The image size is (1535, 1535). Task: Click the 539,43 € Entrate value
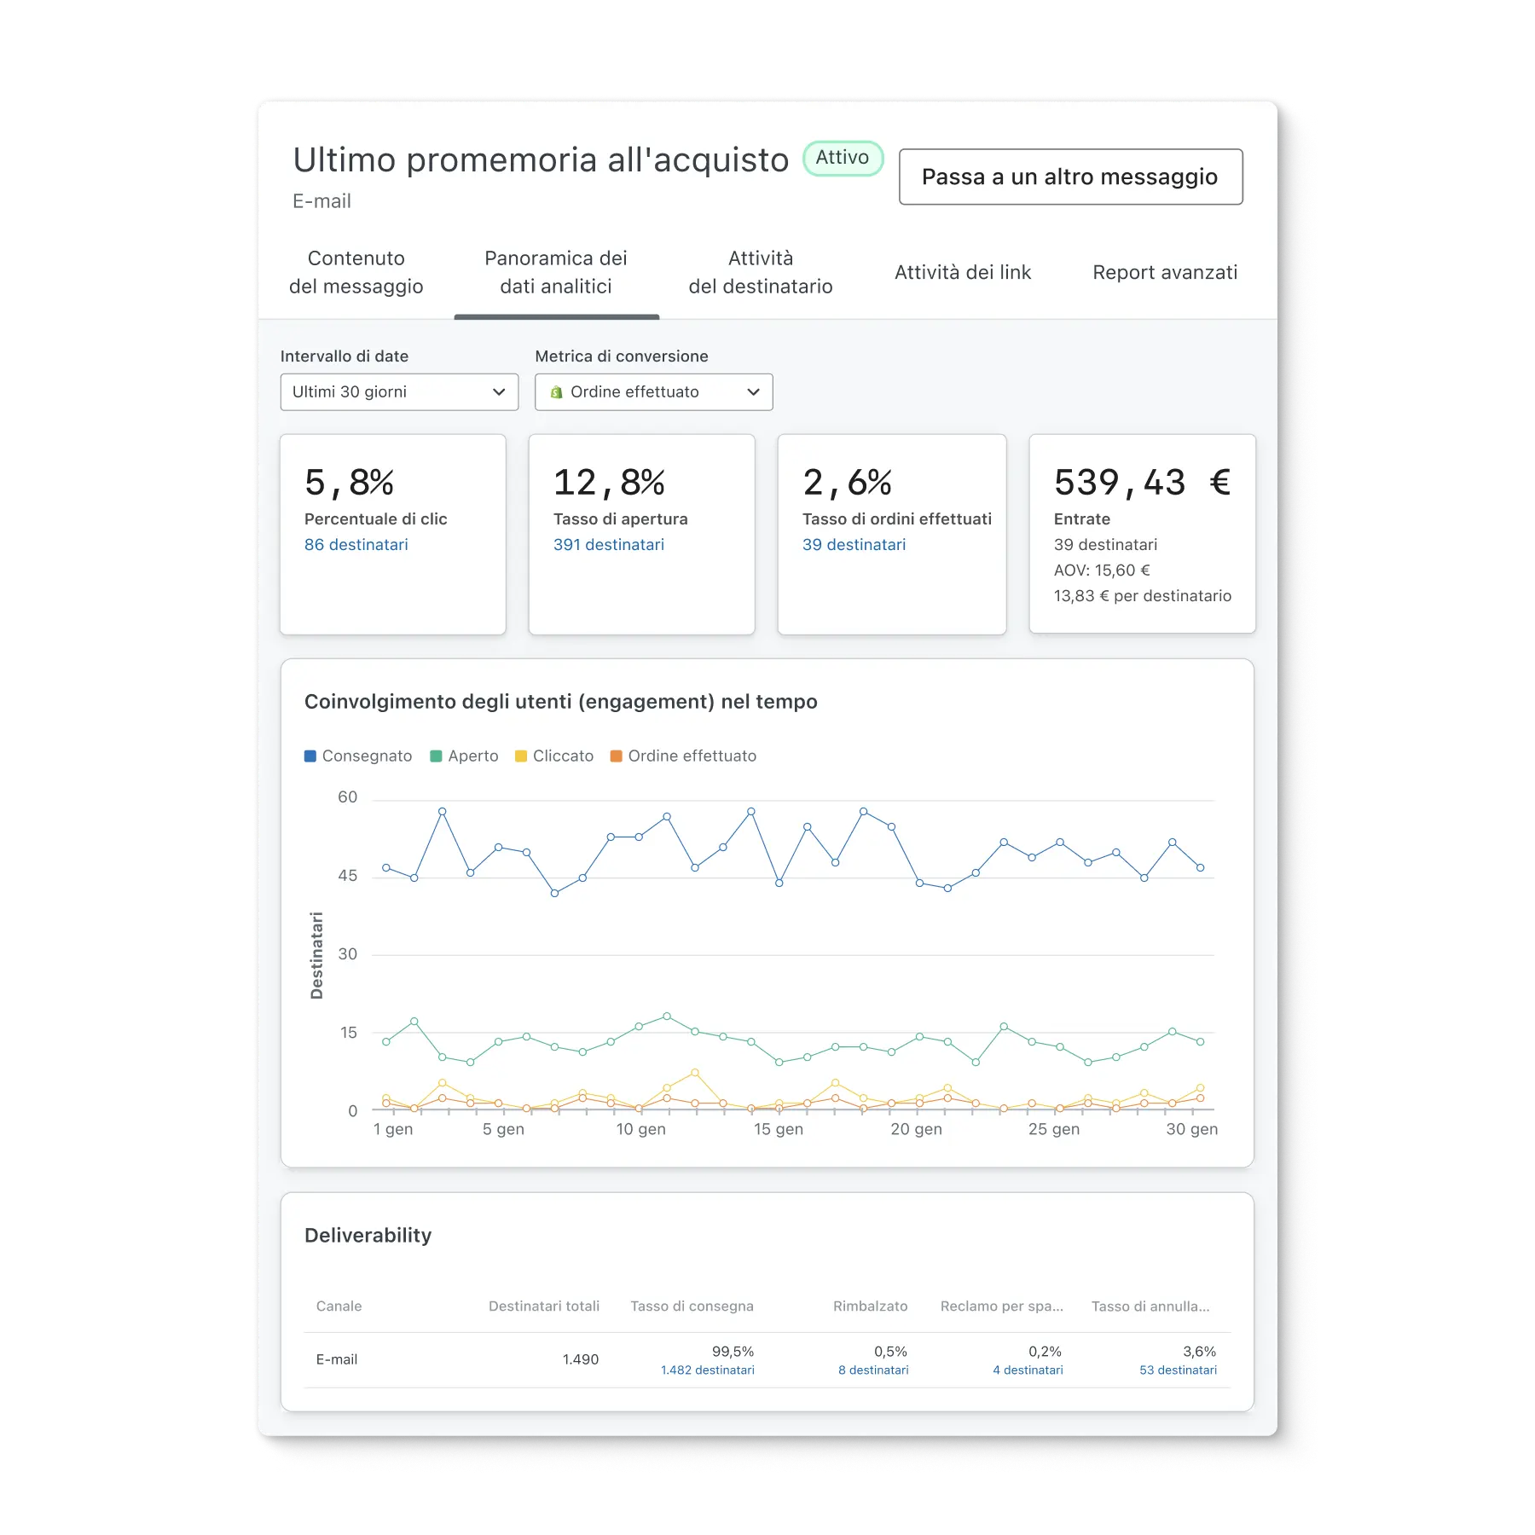(1142, 483)
